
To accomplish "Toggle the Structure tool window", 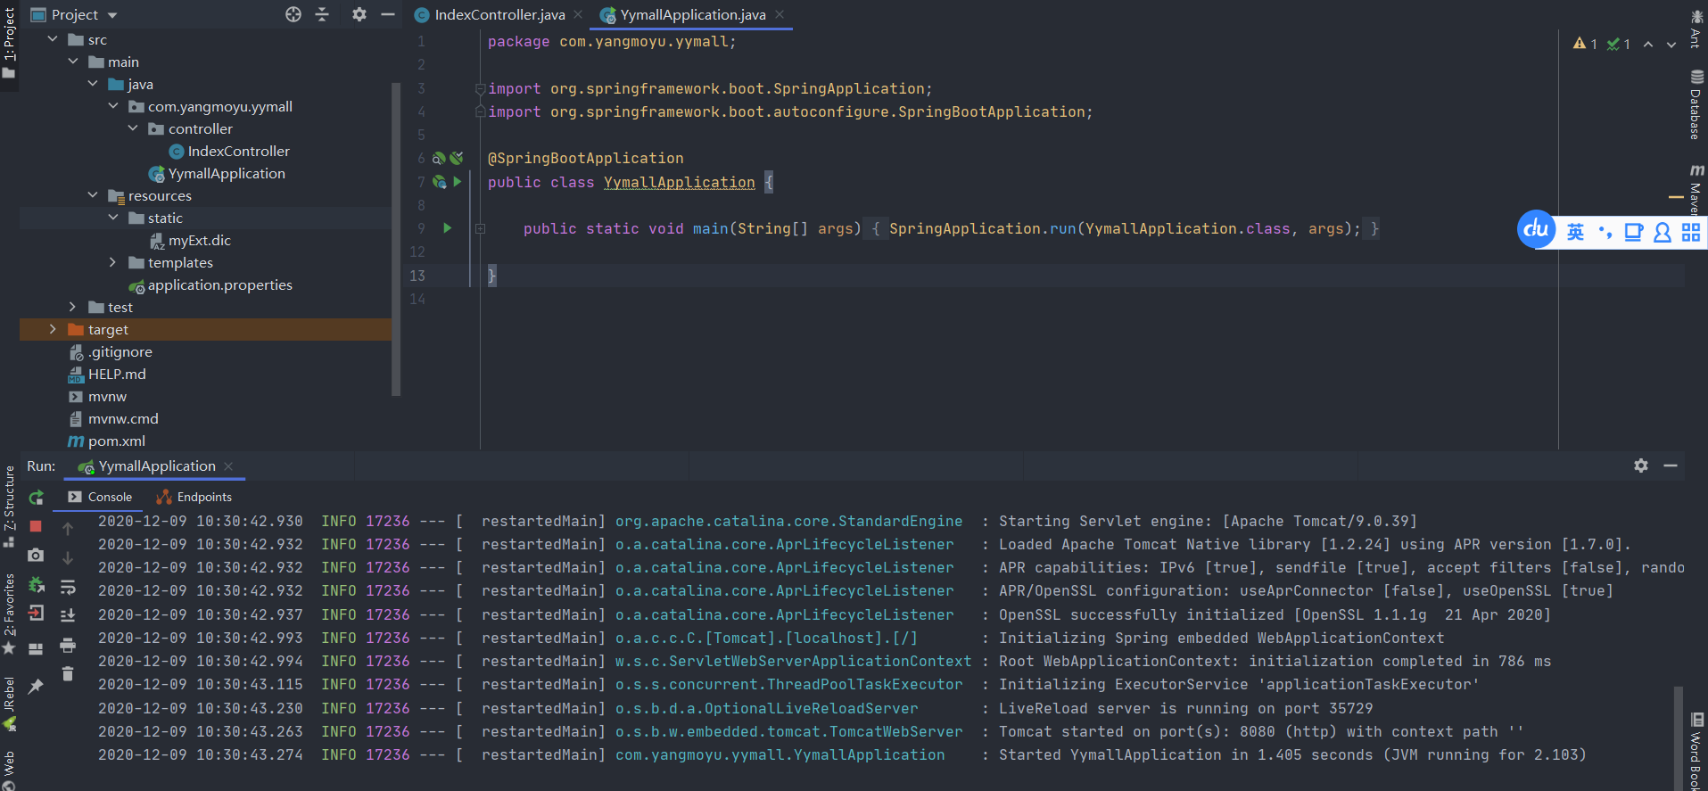I will pyautogui.click(x=9, y=506).
